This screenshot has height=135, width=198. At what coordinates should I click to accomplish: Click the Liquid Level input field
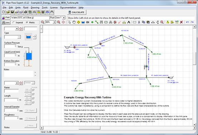coord(11,55)
